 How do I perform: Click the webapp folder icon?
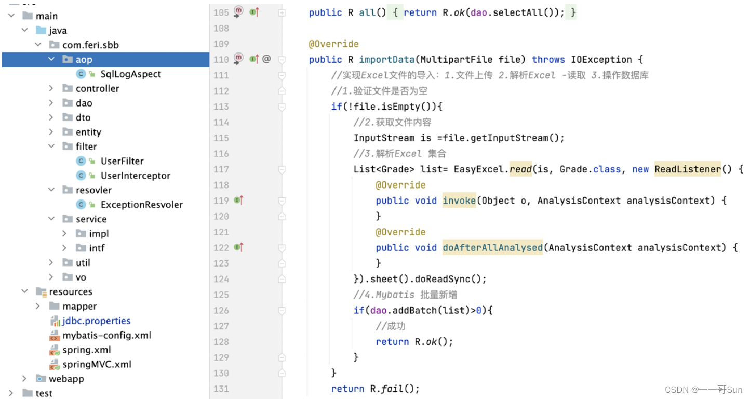(41, 379)
